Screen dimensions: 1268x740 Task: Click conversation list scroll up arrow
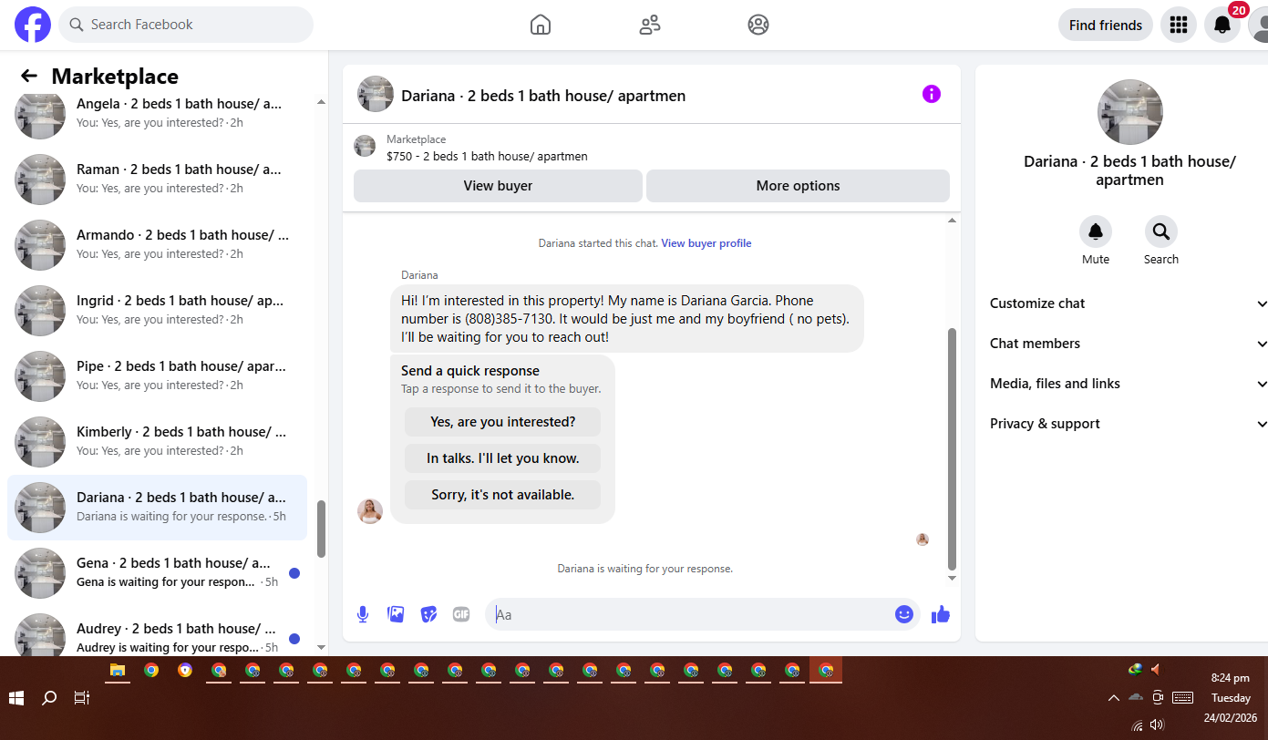[x=321, y=101]
